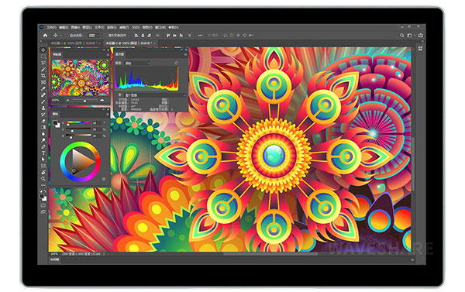
Task: Select the Hand tool
Action: [x=43, y=173]
